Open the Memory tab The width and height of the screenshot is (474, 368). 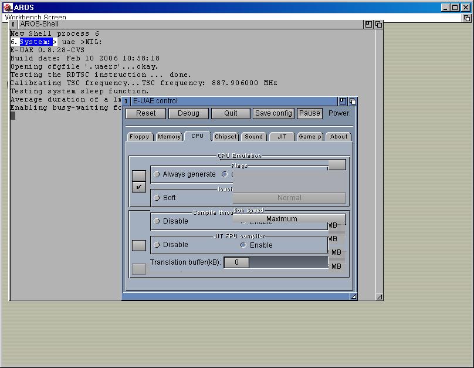[170, 137]
